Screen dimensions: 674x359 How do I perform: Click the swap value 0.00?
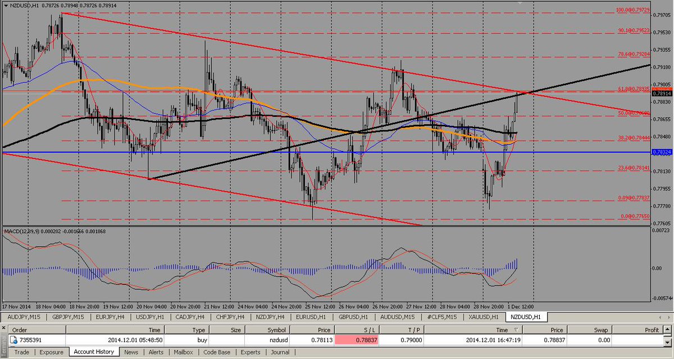(x=604, y=340)
